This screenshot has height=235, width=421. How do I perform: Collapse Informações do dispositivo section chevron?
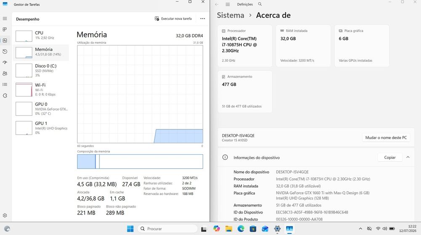pyautogui.click(x=408, y=157)
